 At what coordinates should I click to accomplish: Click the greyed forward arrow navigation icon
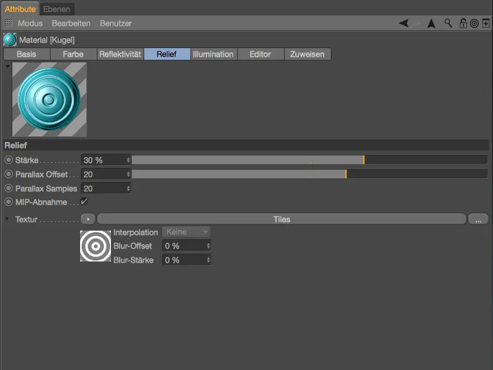[415, 23]
